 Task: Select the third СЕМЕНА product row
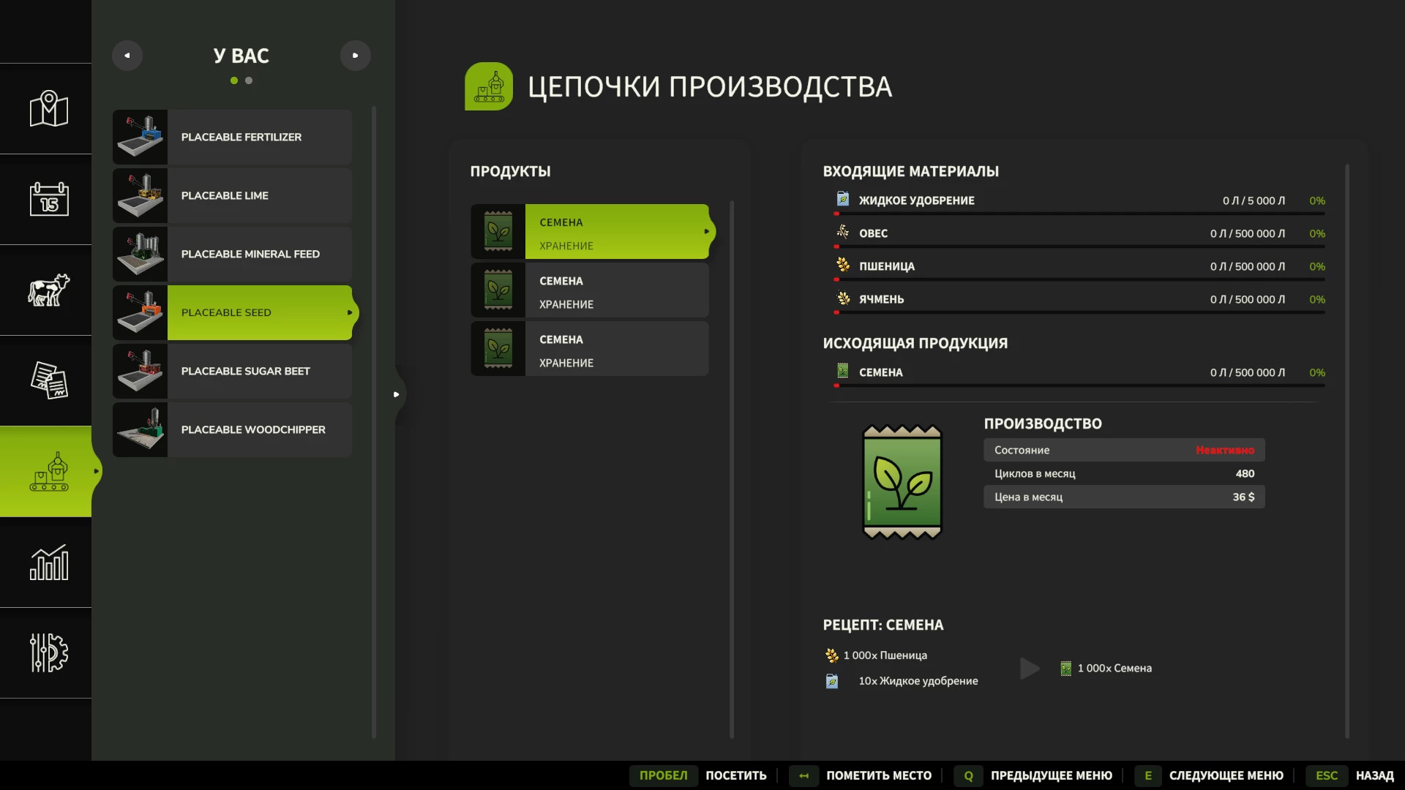click(x=590, y=349)
